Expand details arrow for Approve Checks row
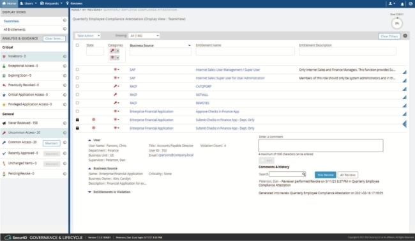This screenshot has width=415, height=241. pyautogui.click(x=404, y=114)
